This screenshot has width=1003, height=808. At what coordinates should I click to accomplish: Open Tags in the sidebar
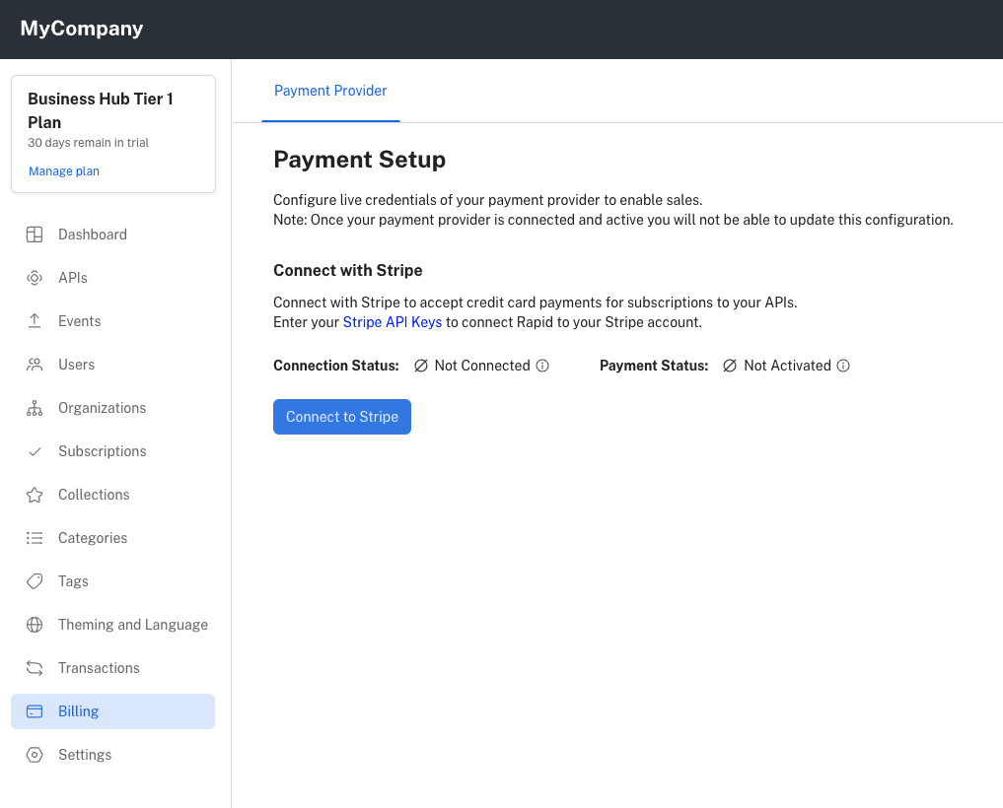[113, 581]
